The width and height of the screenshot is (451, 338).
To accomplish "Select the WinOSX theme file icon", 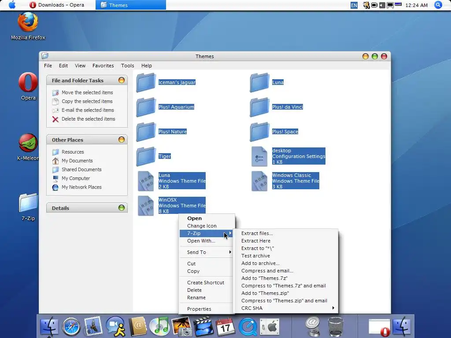I will coord(146,206).
